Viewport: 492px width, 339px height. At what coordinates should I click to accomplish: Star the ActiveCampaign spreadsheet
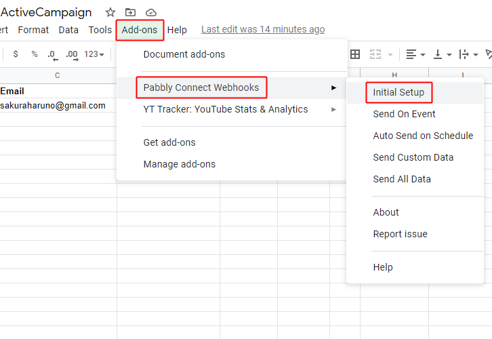point(110,13)
